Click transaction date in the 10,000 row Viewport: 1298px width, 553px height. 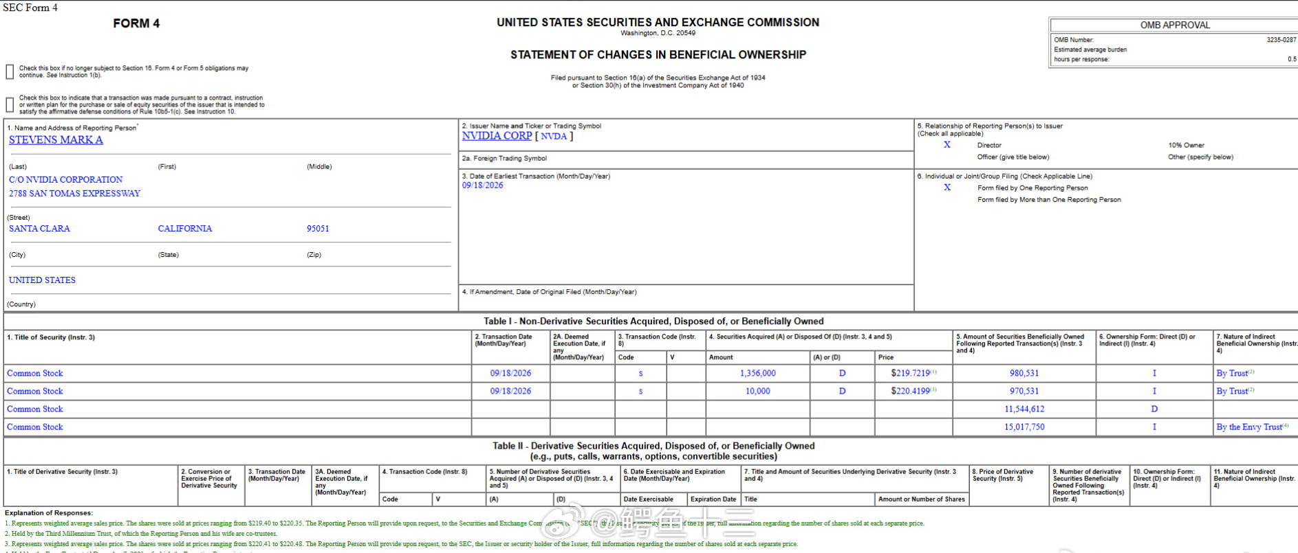pos(510,392)
